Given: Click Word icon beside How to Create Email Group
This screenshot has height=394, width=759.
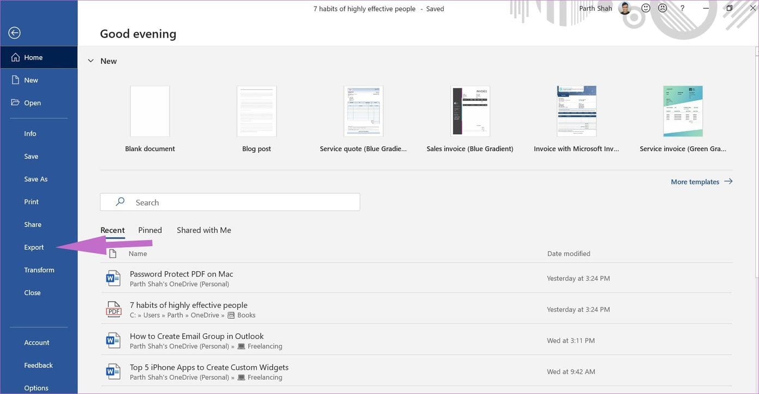Looking at the screenshot, I should click(x=113, y=341).
